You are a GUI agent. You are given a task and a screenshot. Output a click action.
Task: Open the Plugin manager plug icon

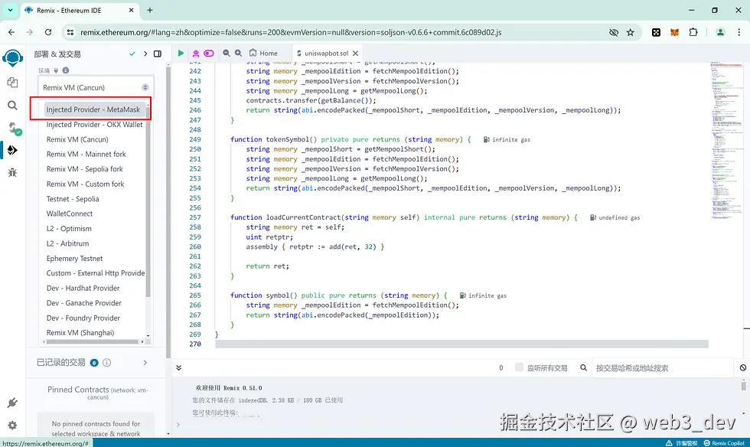[x=12, y=403]
